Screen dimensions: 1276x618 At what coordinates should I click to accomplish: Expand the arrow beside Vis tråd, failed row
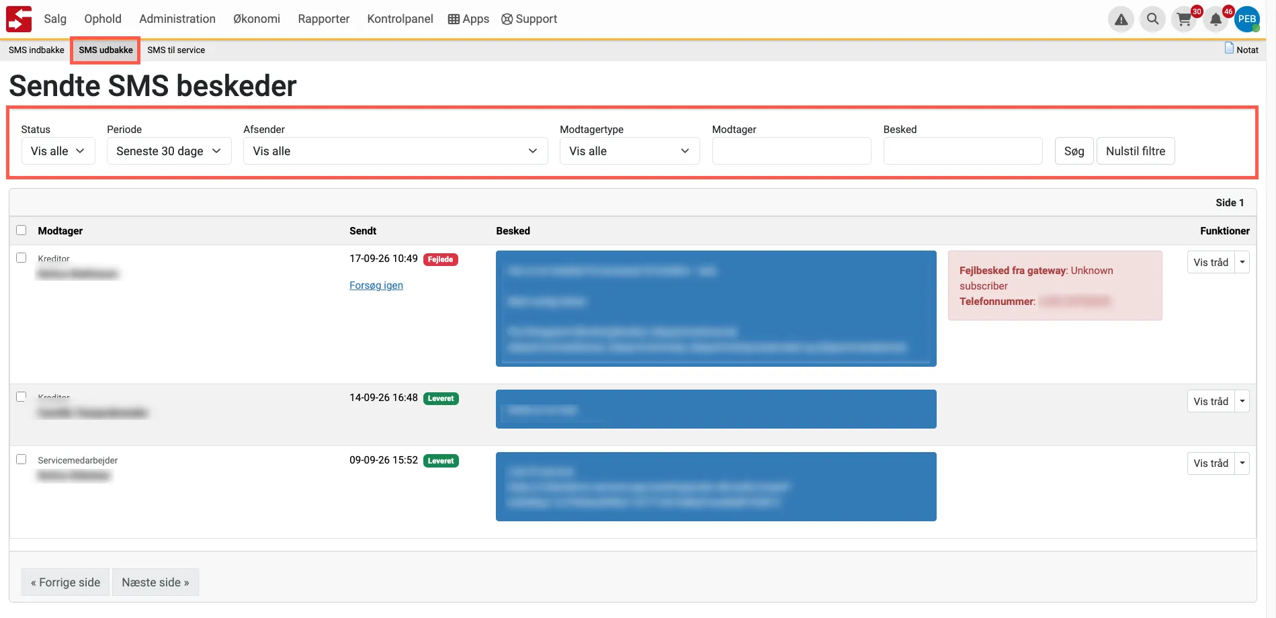(x=1242, y=262)
